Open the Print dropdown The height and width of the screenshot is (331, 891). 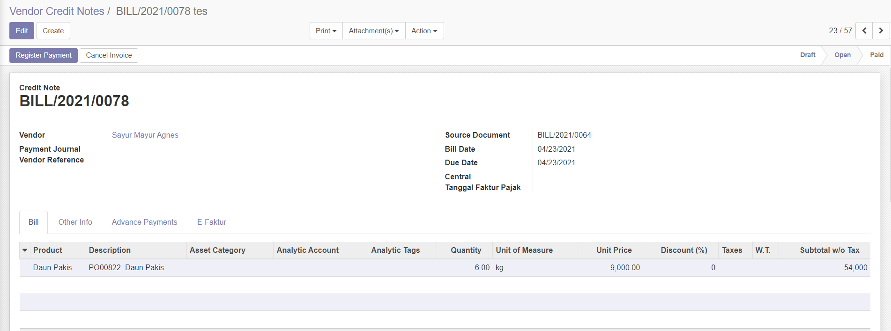(x=326, y=31)
